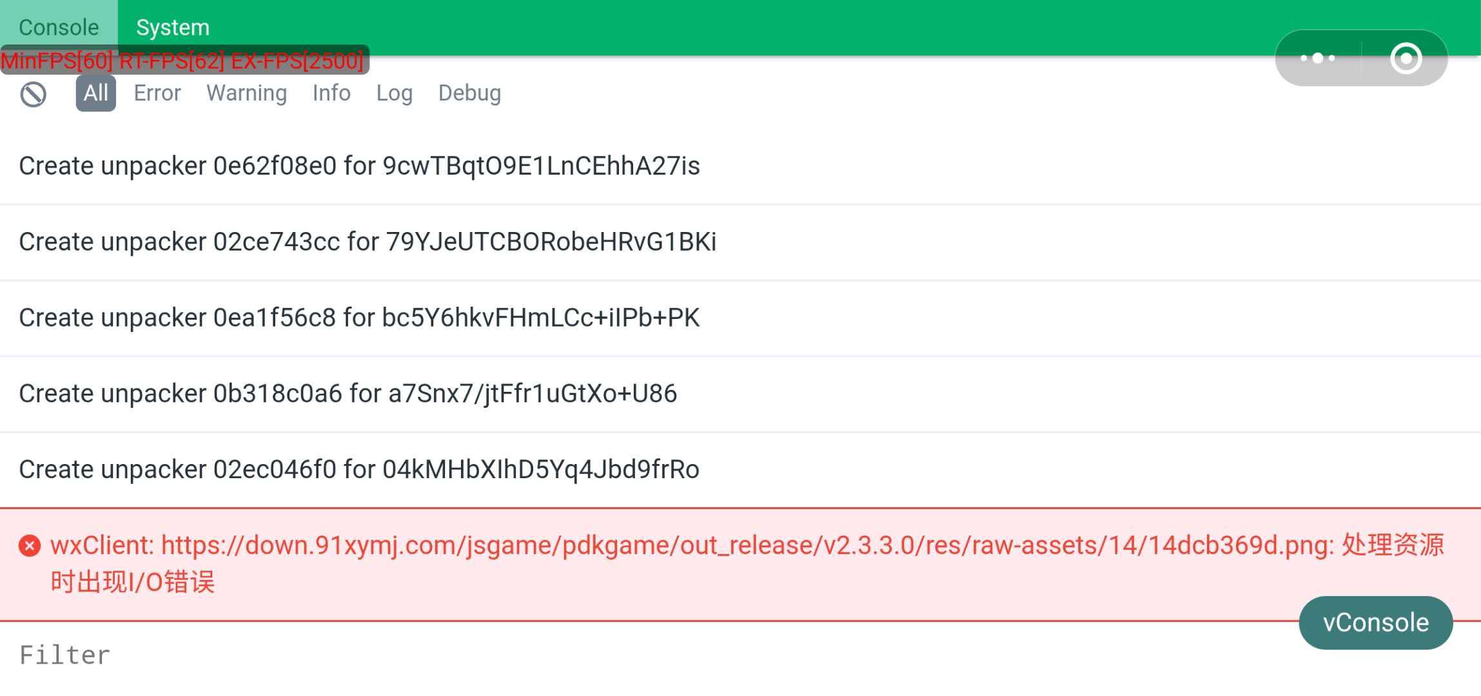The image size is (1481, 696).
Task: Select the unpacker 02ce743cc log entry
Action: [368, 242]
